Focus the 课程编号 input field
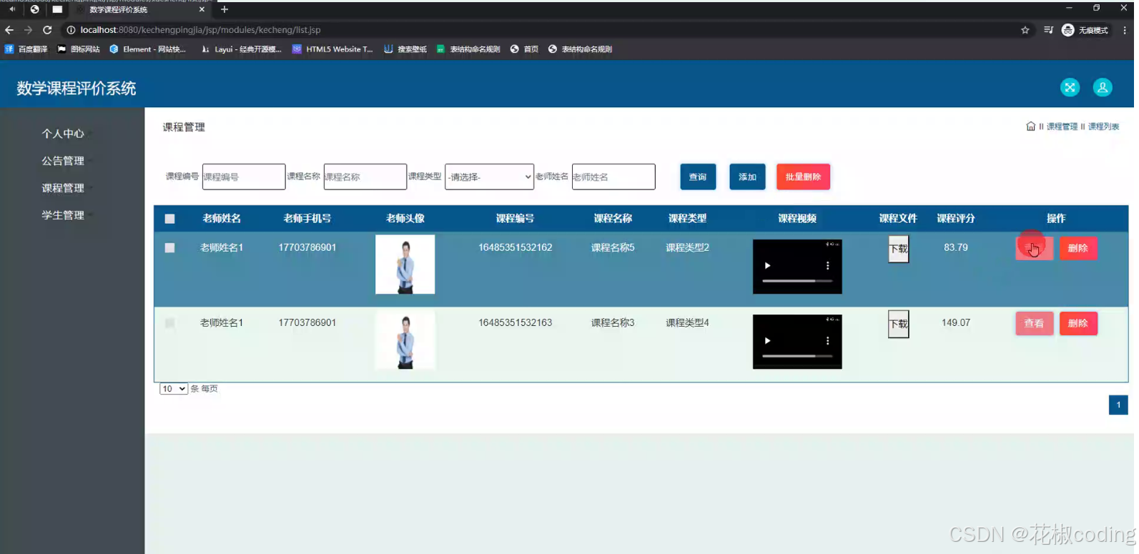The width and height of the screenshot is (1139, 554). [243, 177]
